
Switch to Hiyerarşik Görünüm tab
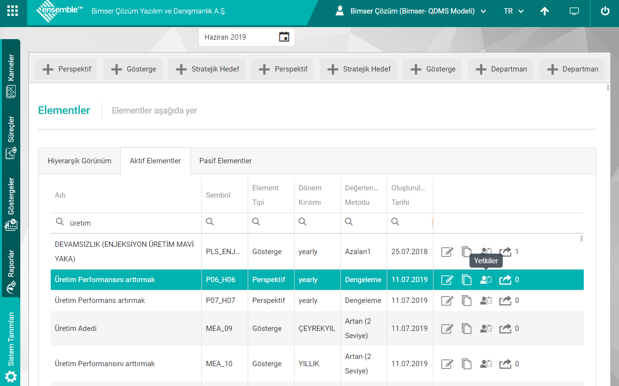(80, 161)
